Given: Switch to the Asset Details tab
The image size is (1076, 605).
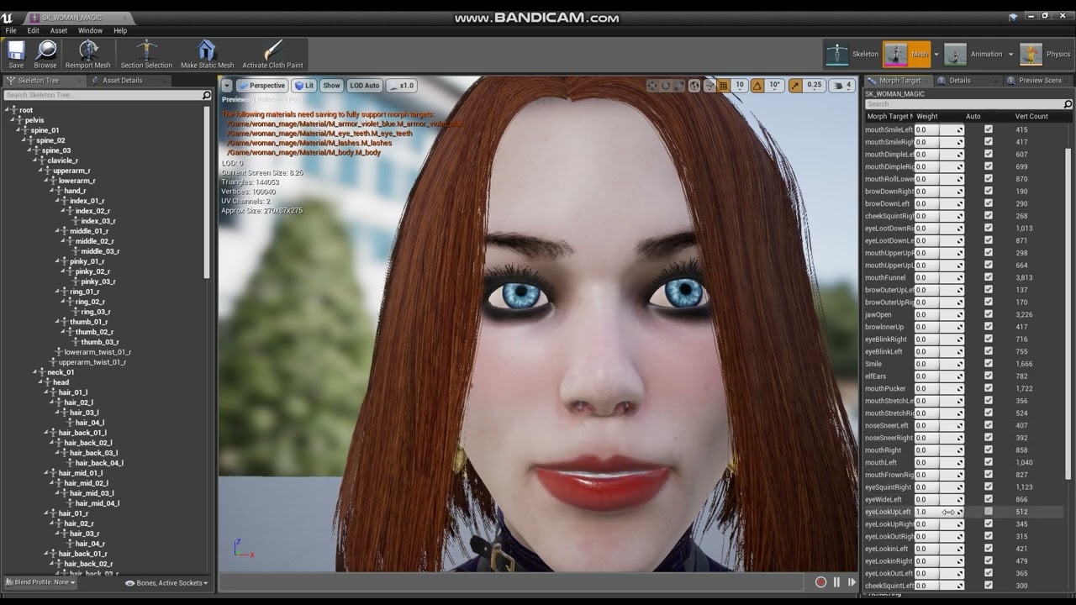Looking at the screenshot, I should tap(122, 81).
